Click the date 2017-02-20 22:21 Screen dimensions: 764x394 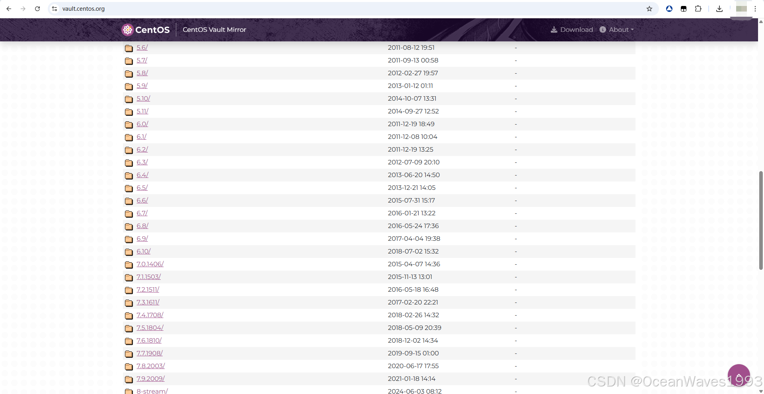pyautogui.click(x=413, y=302)
